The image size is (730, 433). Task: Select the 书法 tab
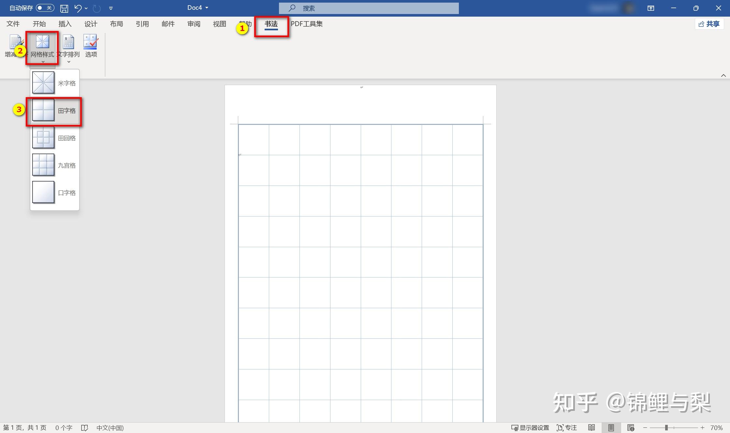pos(271,24)
